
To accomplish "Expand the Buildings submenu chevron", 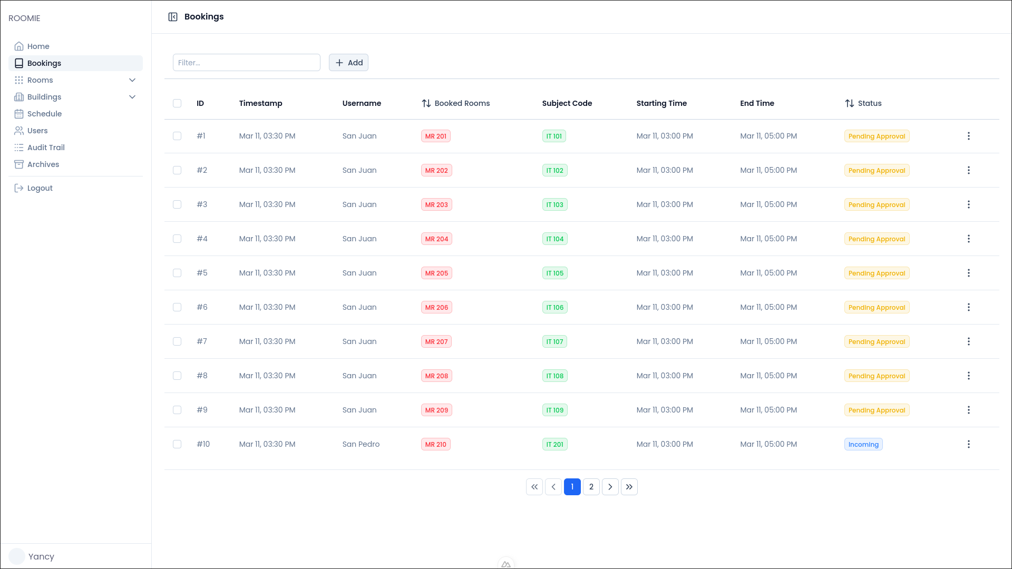I will tap(132, 97).
